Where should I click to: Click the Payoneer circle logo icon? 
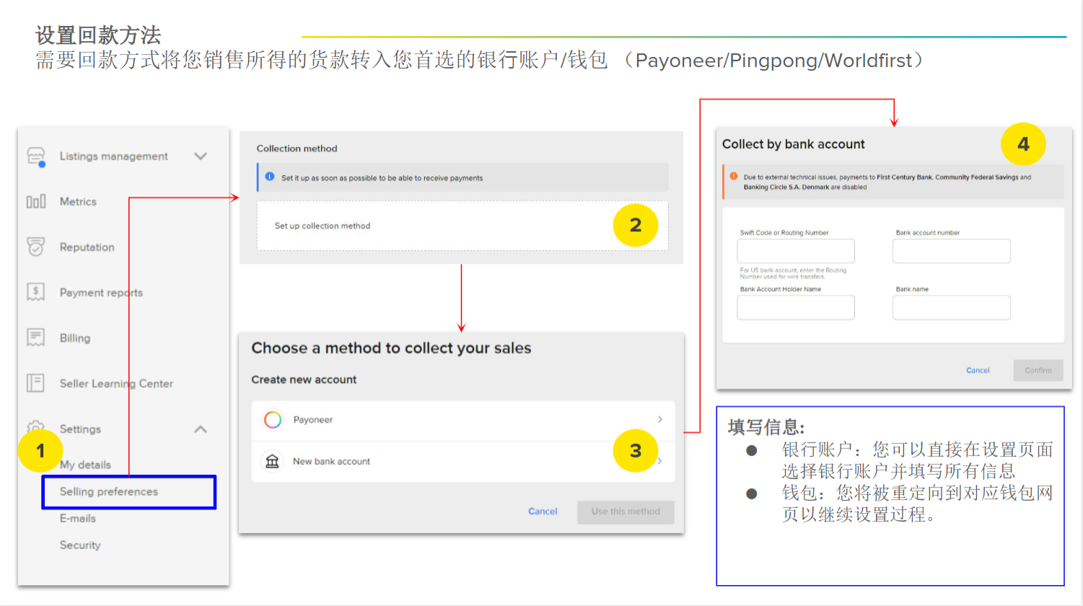(x=273, y=419)
